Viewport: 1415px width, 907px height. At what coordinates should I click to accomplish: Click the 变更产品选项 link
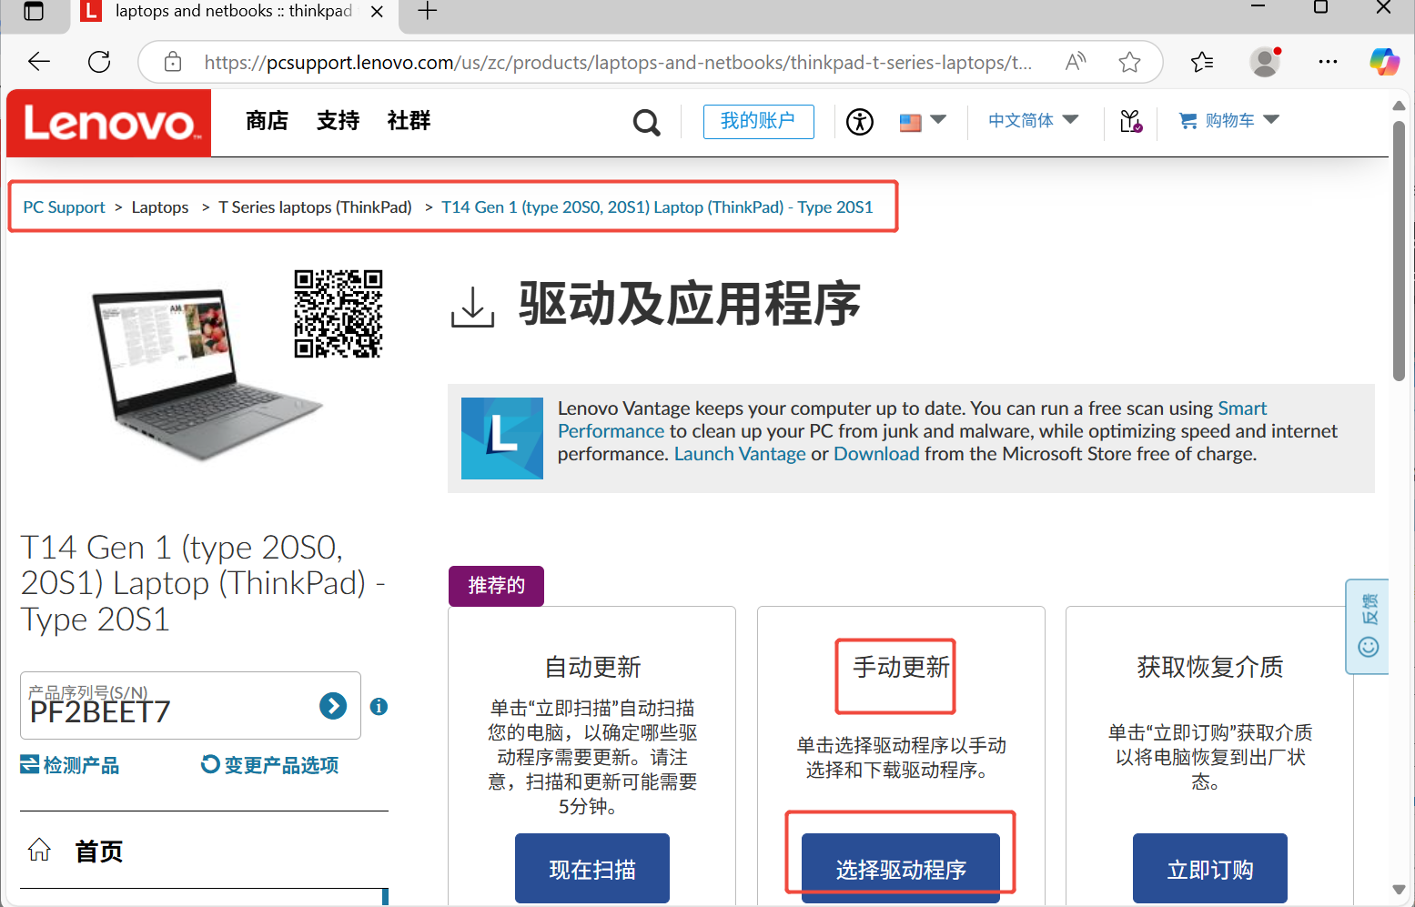[x=270, y=765]
